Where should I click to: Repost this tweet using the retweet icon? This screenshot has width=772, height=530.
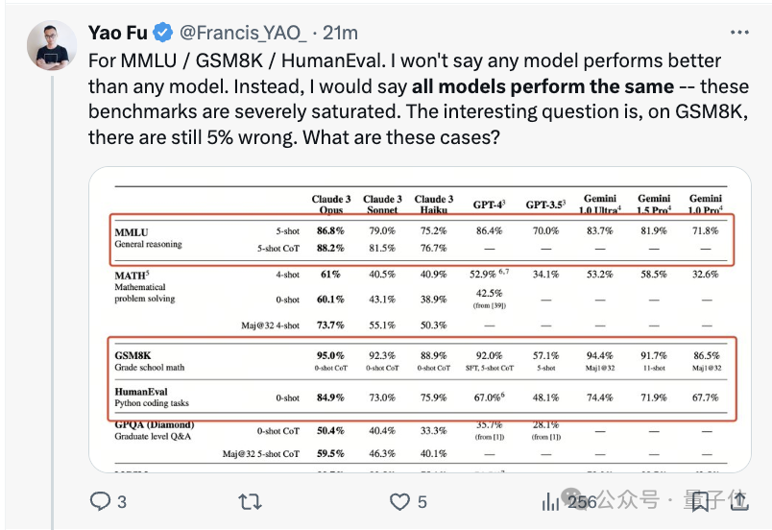[x=250, y=500]
